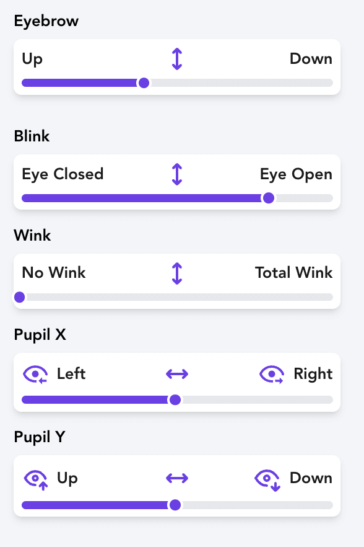364x547 pixels.
Task: Click the Wink vertical arrows icon
Action: coord(177,273)
